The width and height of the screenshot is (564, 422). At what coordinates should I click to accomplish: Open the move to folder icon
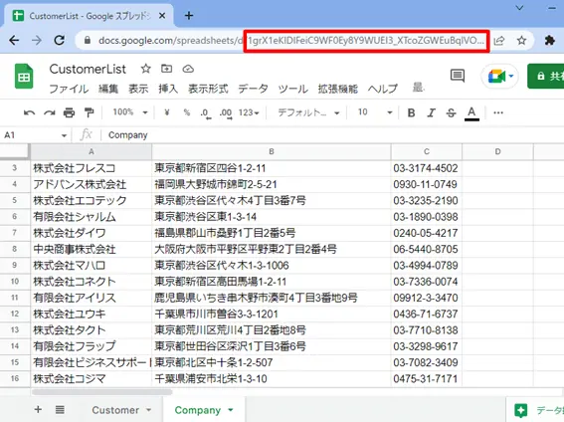(166, 69)
